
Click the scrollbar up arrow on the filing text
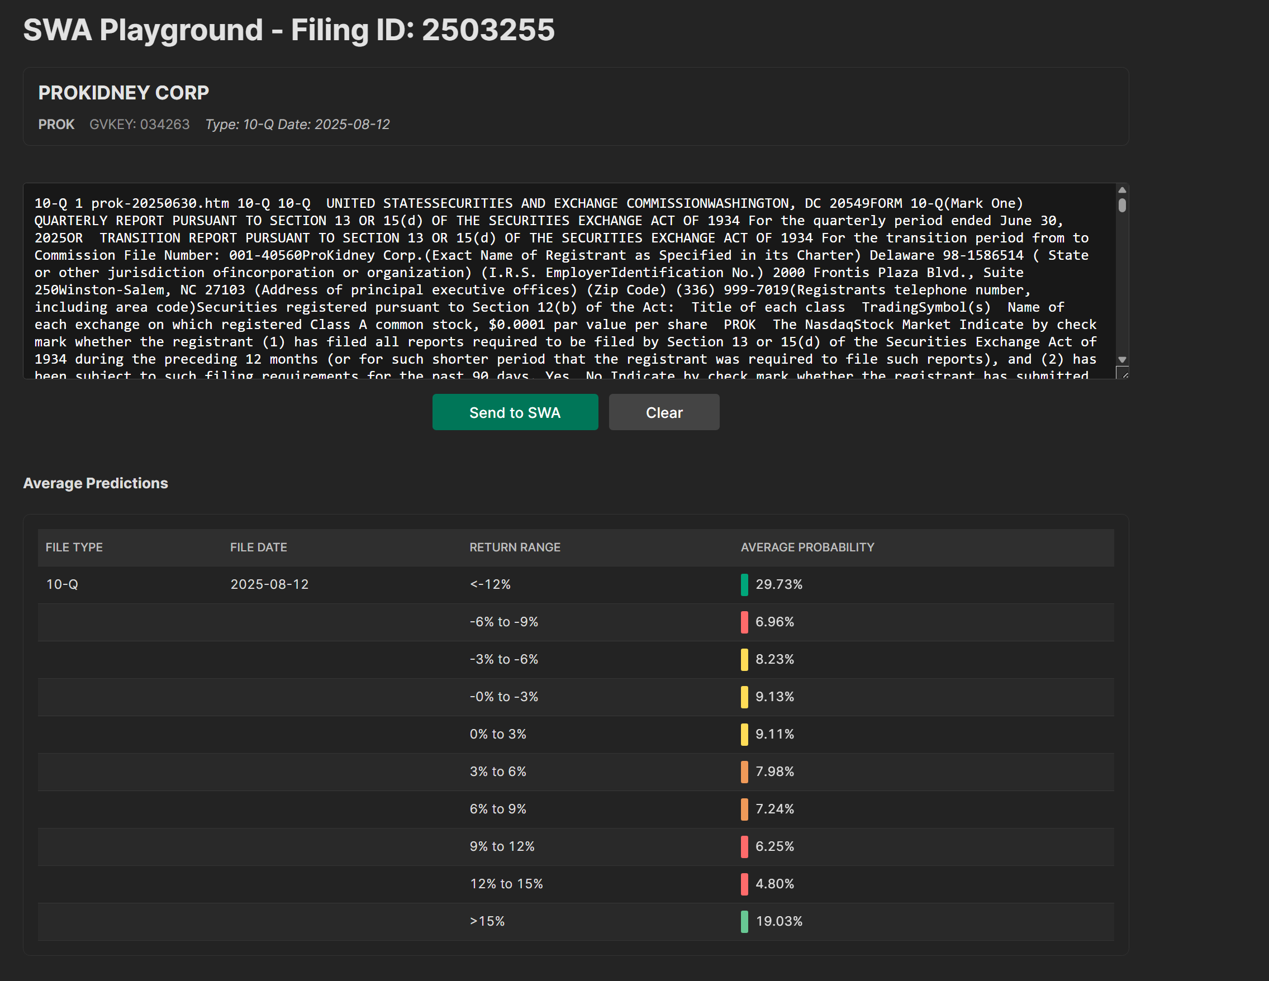click(1121, 190)
